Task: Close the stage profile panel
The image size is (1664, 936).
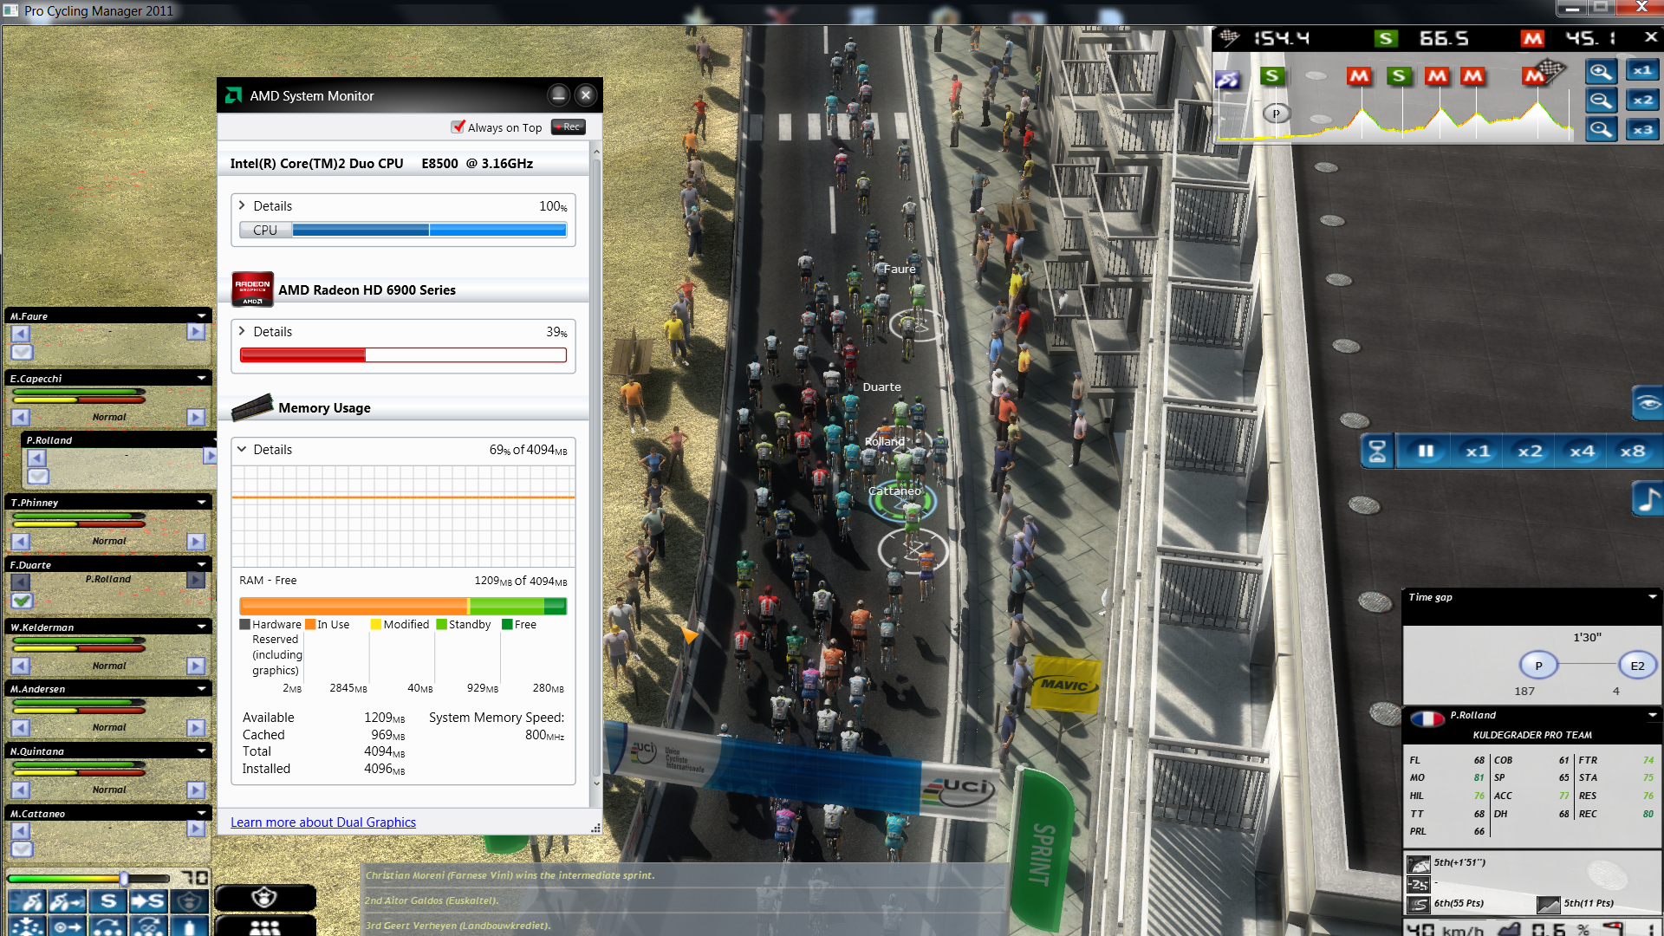Action: coord(1651,37)
